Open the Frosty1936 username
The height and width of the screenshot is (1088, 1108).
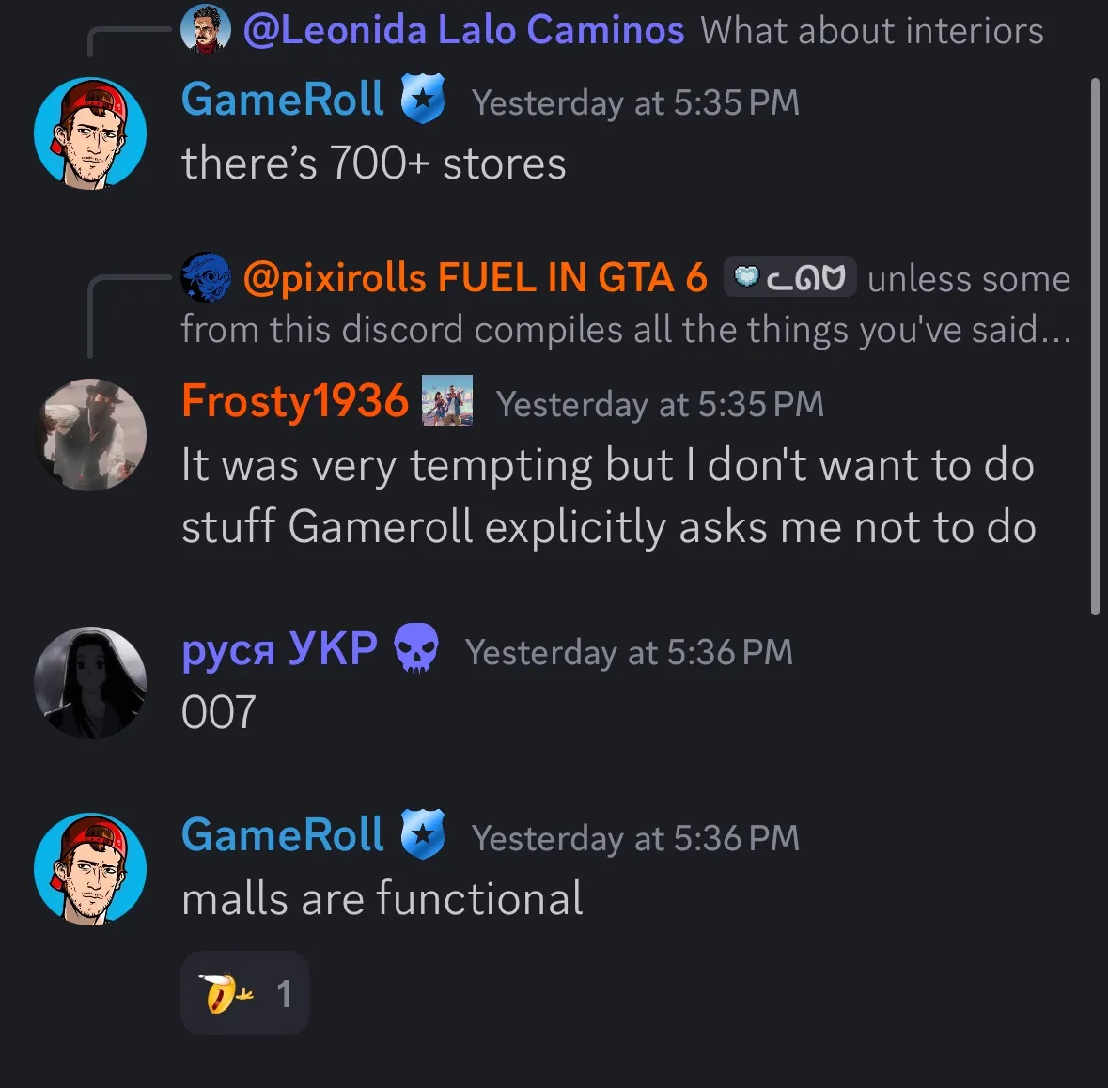click(x=295, y=400)
